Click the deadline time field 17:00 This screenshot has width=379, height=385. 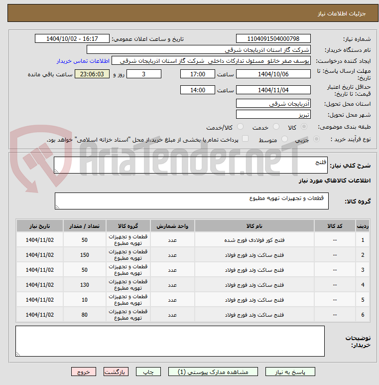(x=198, y=74)
